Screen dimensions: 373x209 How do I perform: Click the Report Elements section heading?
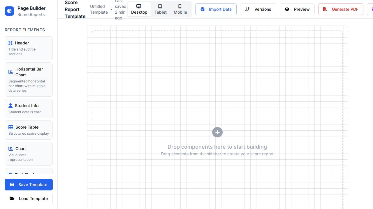click(x=25, y=30)
